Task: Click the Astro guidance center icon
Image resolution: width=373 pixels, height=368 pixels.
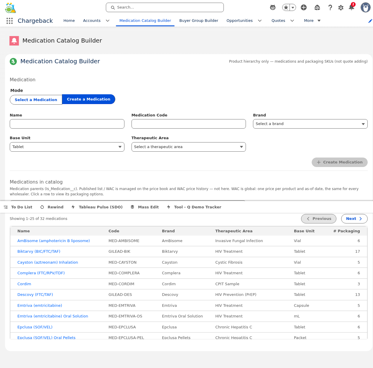Action: tap(273, 7)
